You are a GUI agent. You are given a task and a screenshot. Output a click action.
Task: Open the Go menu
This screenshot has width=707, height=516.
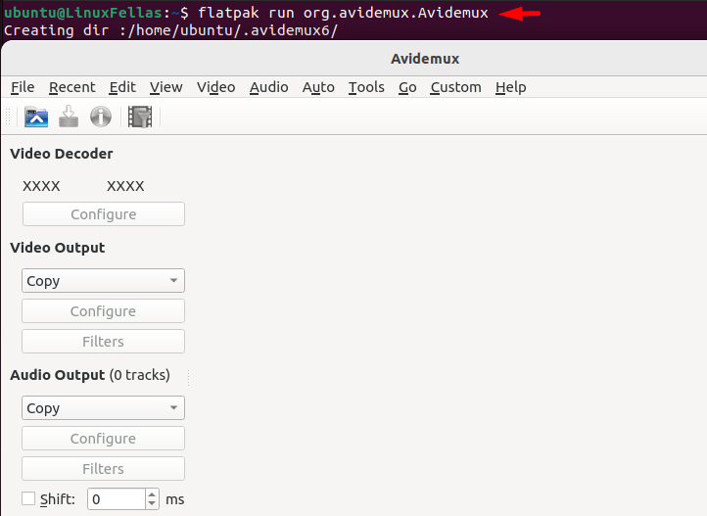click(x=407, y=87)
